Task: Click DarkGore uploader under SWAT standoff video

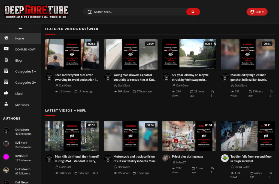Action: [x=65, y=167]
